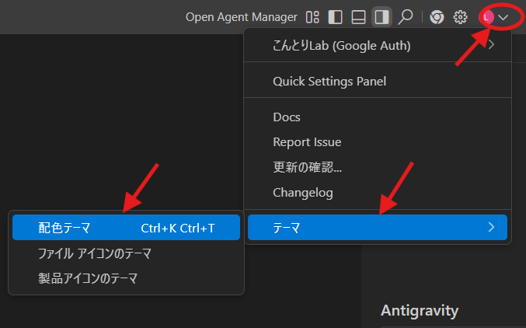
Task: Toggle the secondary side bar icon
Action: (381, 16)
